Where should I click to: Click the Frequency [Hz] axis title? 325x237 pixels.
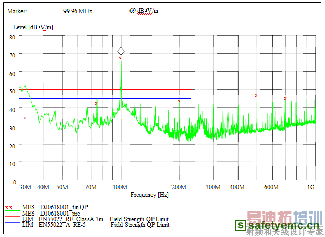click(149, 195)
